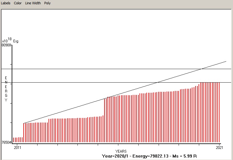Image resolution: width=233 pixels, height=160 pixels.
Task: Click the right end of the diagonal trend line
Action: tap(226, 61)
